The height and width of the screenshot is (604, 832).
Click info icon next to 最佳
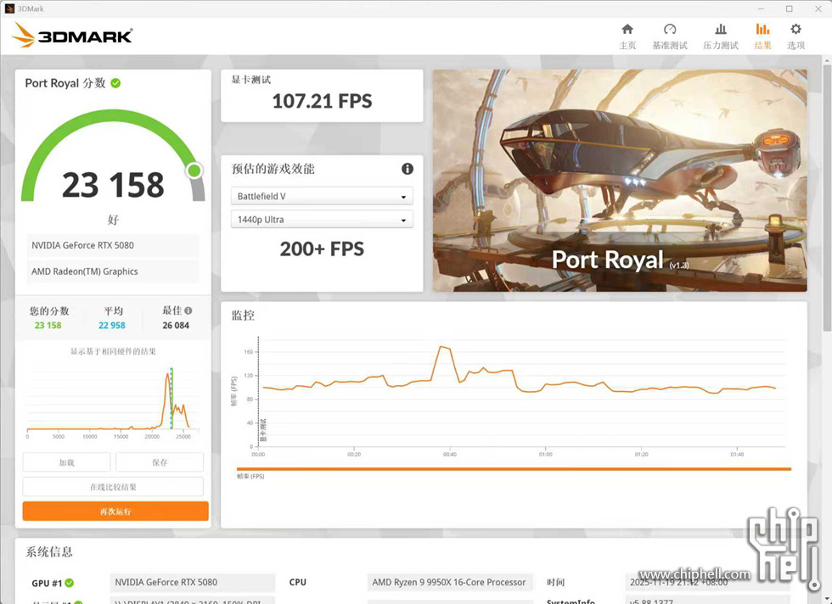tap(188, 310)
